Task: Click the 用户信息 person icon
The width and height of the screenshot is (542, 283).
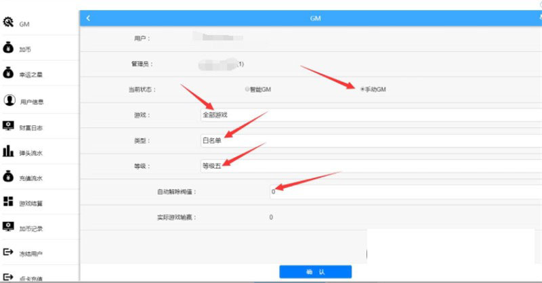Action: pos(8,100)
